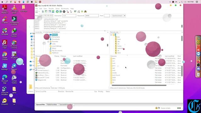Sort local list by Last modified column

tap(78, 56)
